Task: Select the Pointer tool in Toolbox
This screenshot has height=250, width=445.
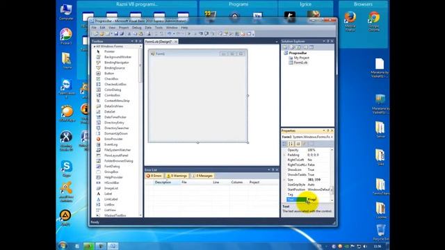Action: pyautogui.click(x=109, y=51)
